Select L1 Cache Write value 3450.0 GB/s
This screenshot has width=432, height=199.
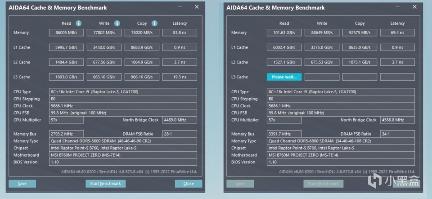point(104,47)
